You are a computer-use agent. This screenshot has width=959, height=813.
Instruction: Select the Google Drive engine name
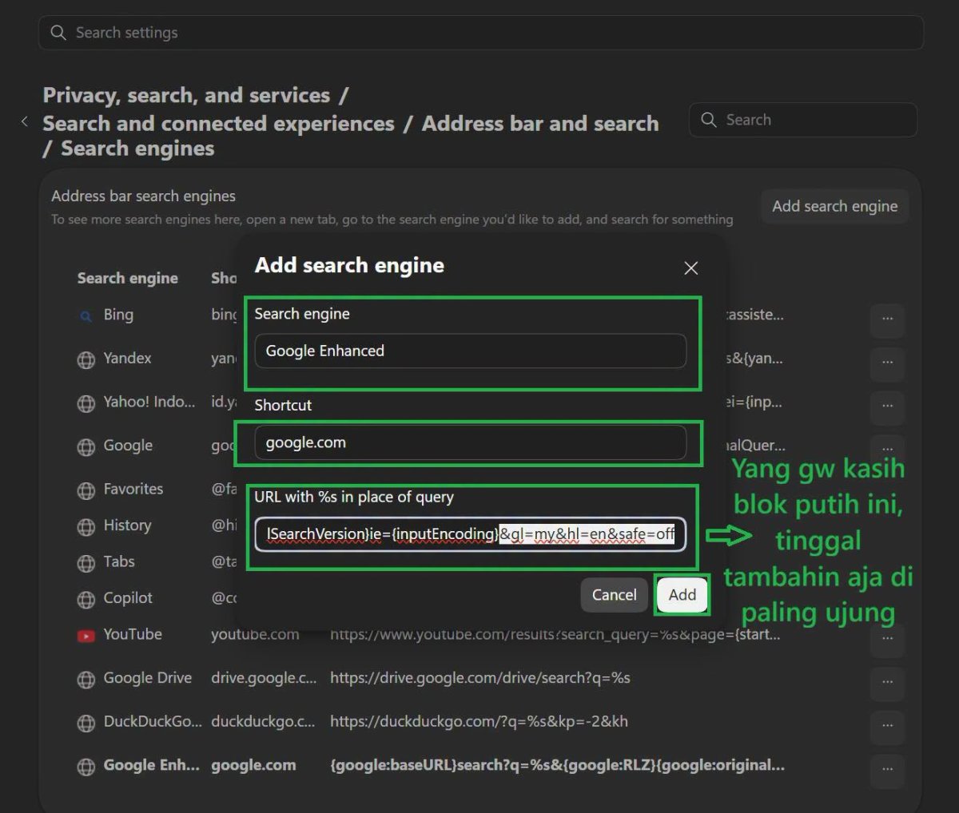[x=148, y=678]
